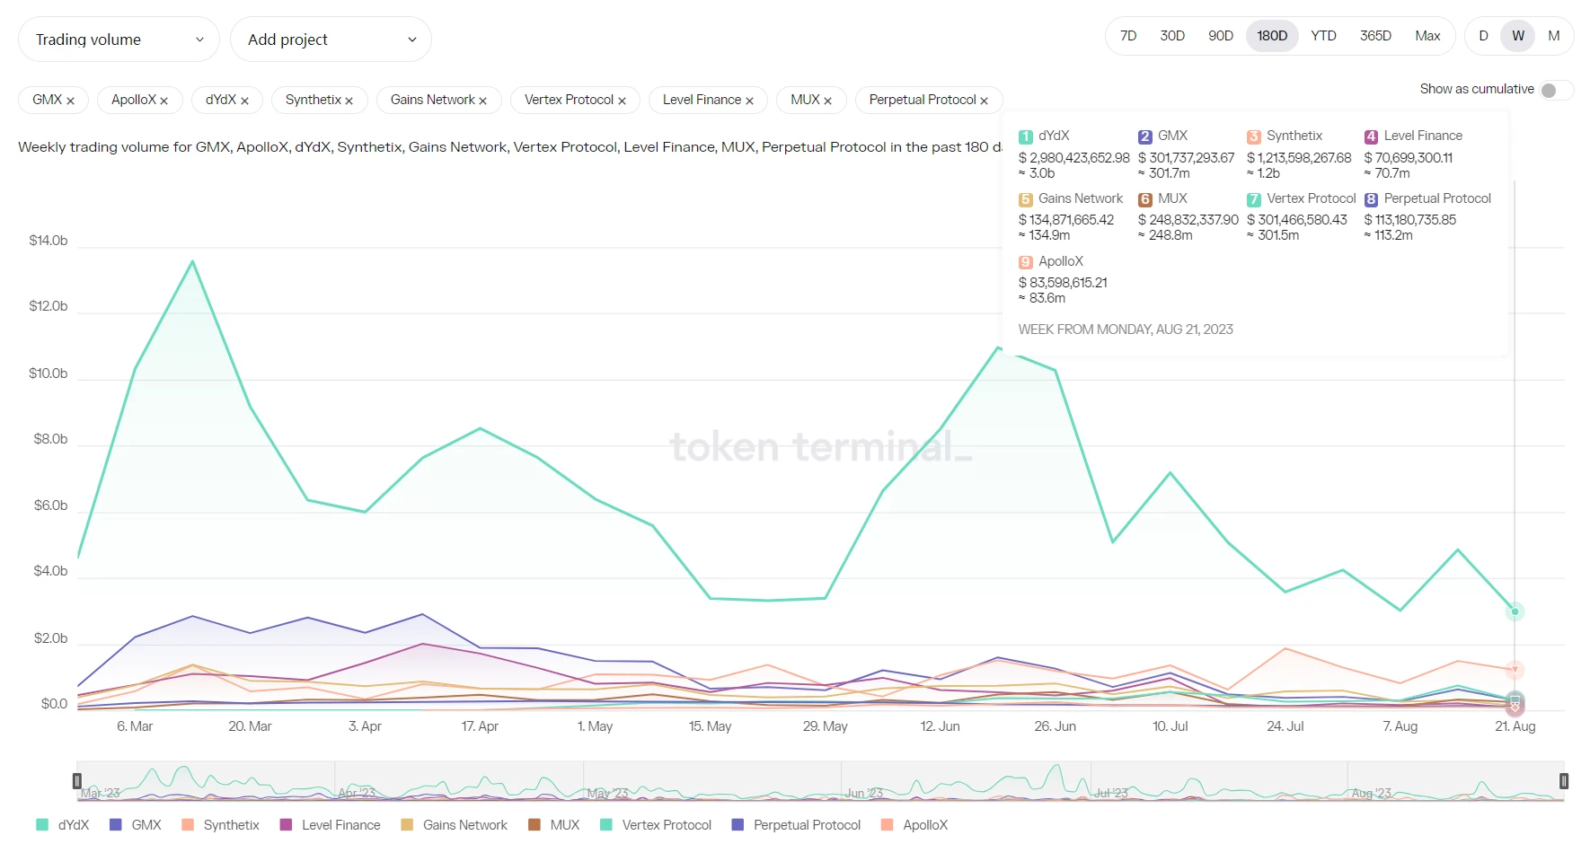Switch to daily (D) granularity
This screenshot has height=844, width=1590.
pyautogui.click(x=1483, y=36)
